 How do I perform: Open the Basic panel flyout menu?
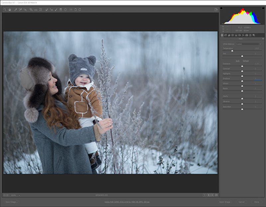263,39
